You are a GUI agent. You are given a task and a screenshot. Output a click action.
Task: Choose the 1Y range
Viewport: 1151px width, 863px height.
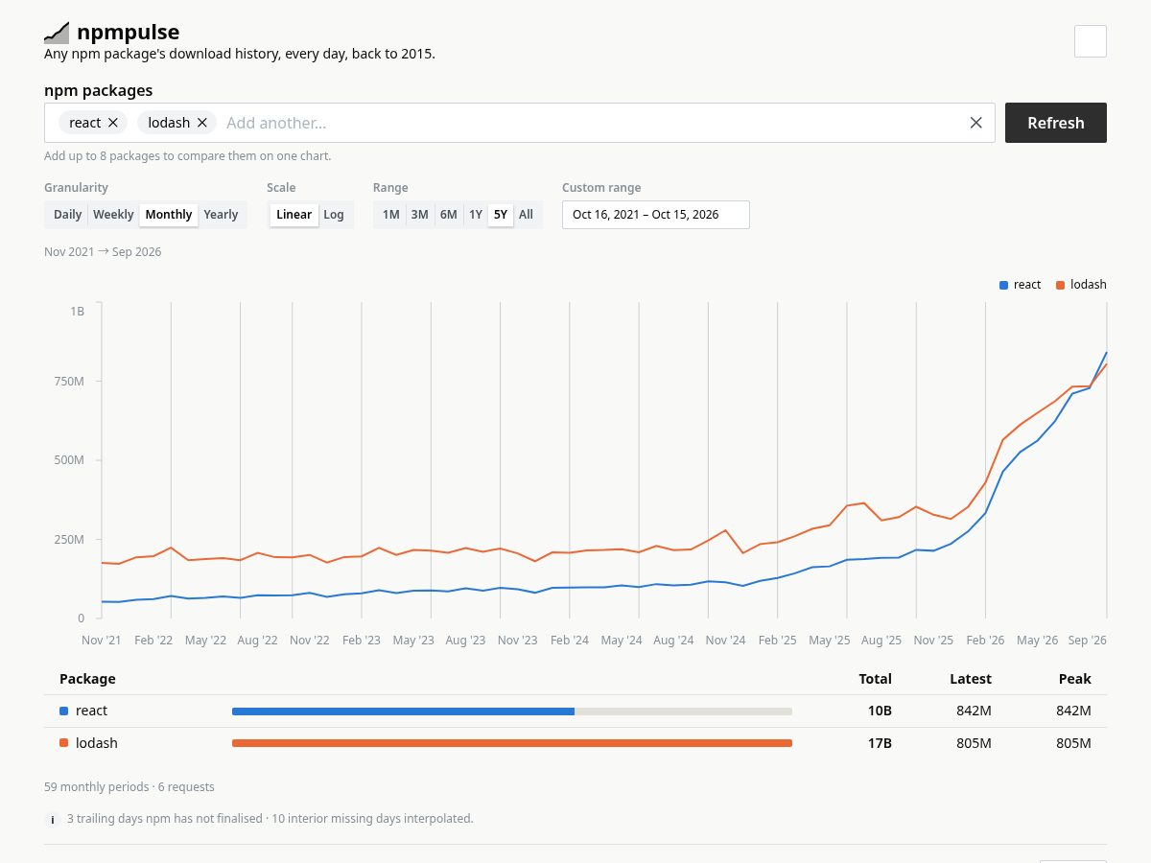tap(476, 215)
